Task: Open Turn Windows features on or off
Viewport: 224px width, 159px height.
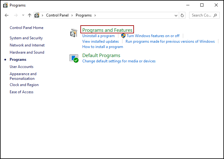Action: click(153, 36)
